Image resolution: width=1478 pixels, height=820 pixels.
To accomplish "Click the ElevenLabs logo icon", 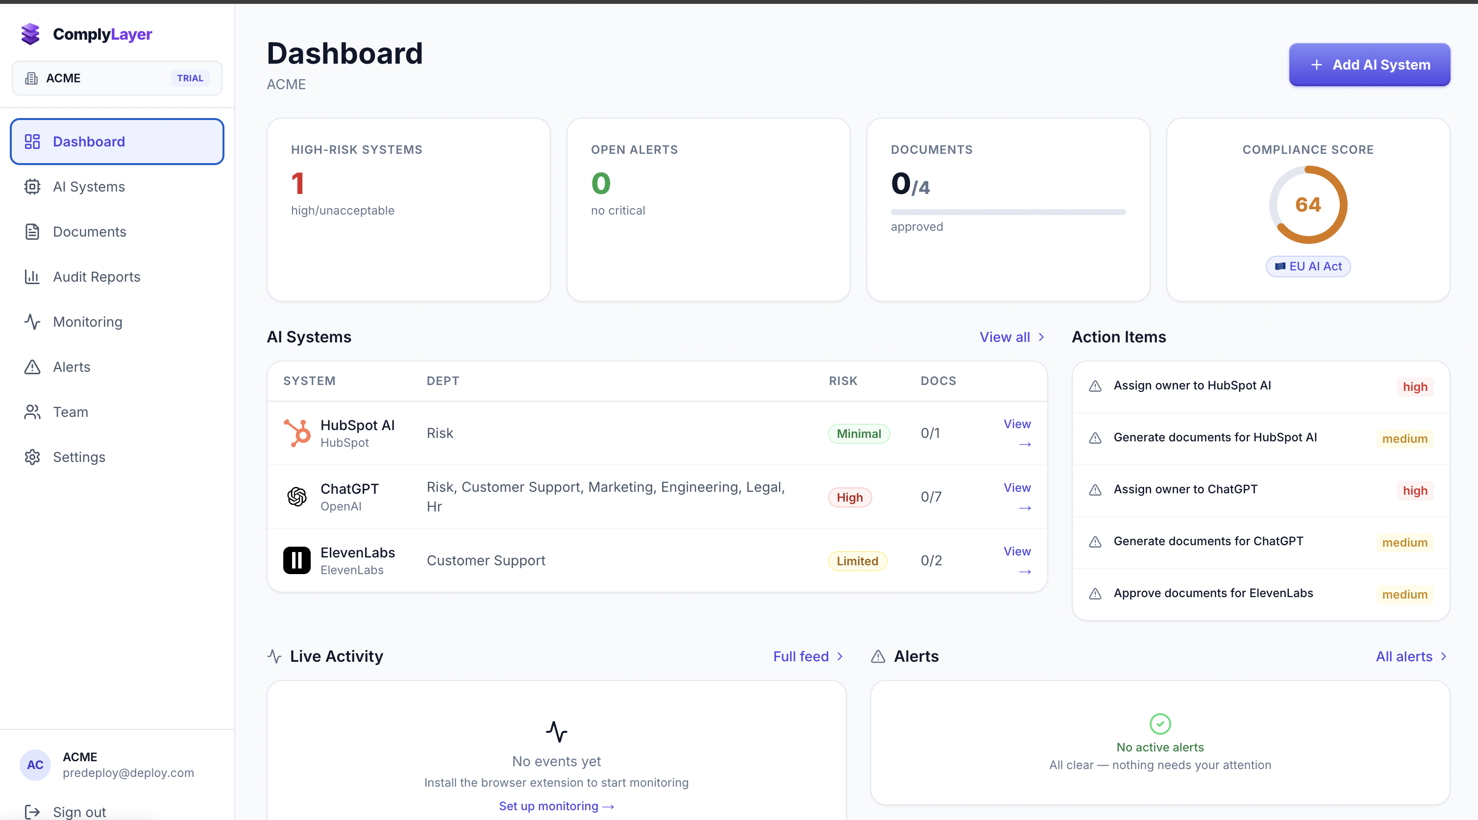I will coord(297,560).
